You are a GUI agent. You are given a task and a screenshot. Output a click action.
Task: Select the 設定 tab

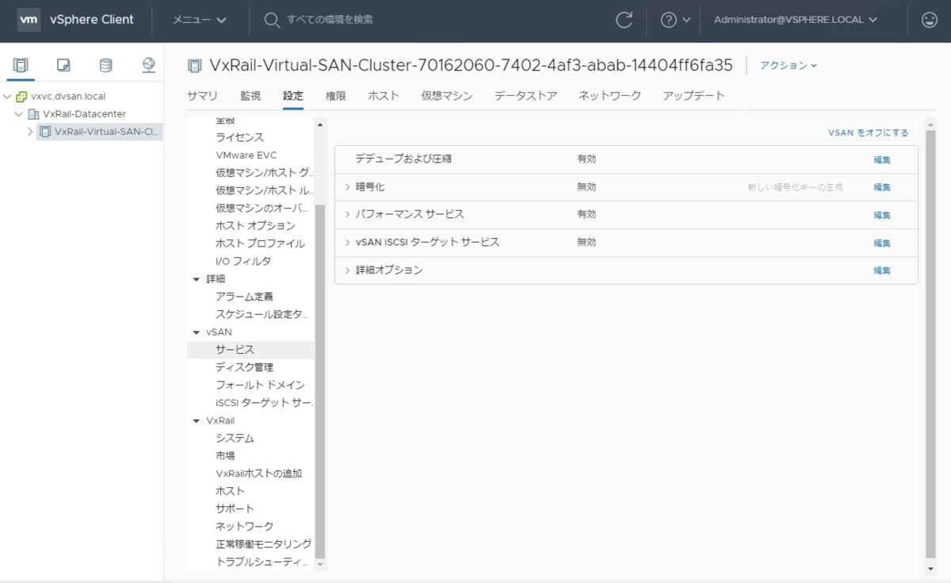point(293,96)
